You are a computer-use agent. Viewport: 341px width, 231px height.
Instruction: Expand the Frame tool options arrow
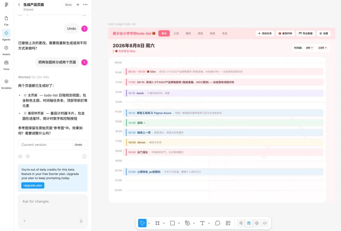tap(164, 223)
